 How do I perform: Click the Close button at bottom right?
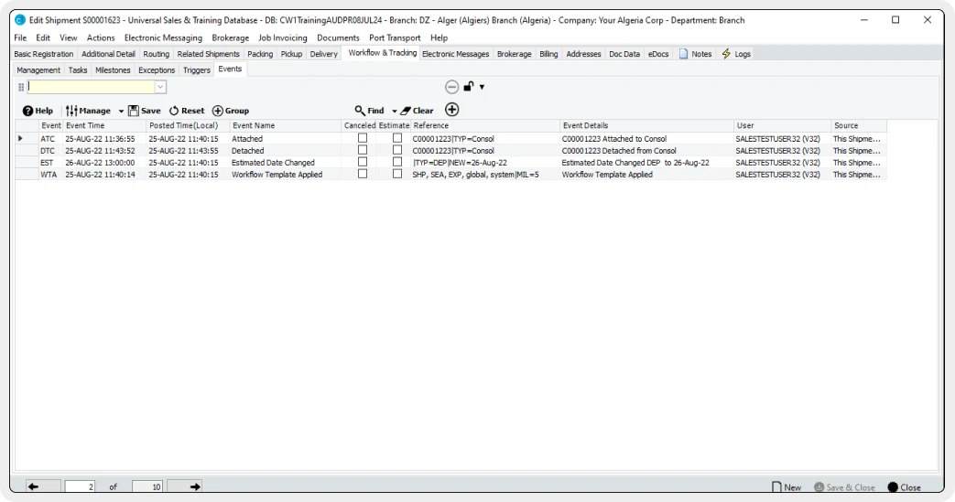click(903, 487)
